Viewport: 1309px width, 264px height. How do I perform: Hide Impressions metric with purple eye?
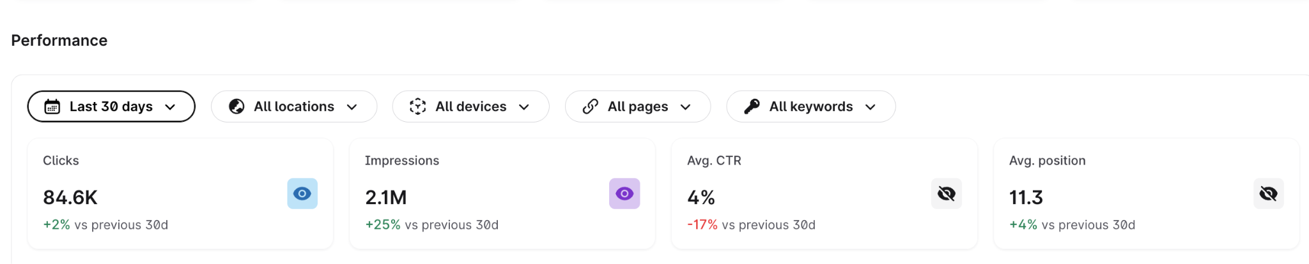(x=624, y=193)
